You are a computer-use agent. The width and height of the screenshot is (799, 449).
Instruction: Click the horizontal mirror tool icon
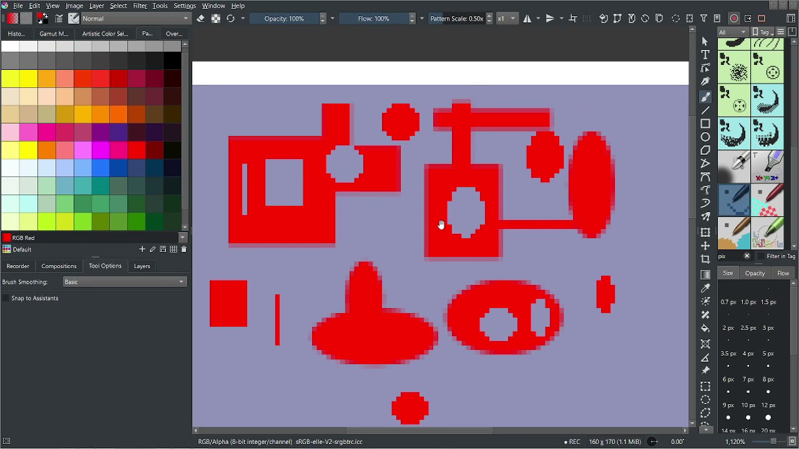tap(527, 19)
